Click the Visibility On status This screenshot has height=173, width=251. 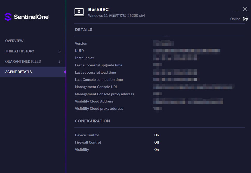coord(157,150)
